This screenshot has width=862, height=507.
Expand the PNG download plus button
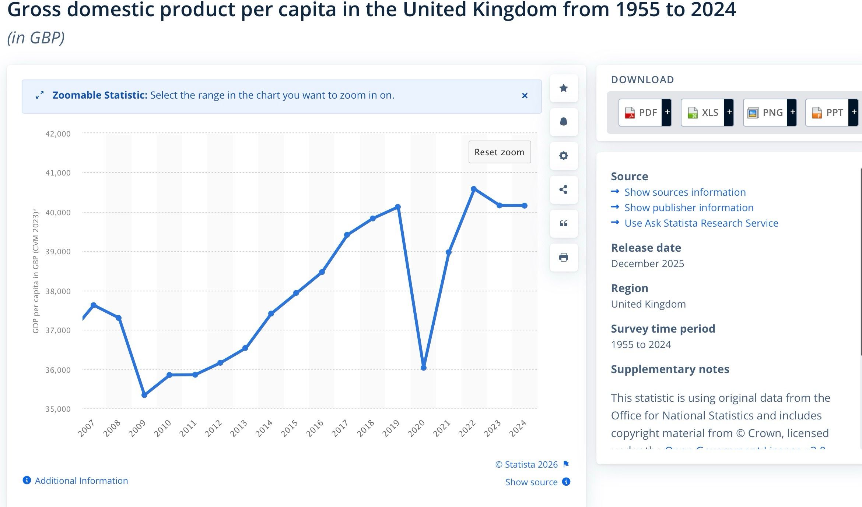click(792, 112)
